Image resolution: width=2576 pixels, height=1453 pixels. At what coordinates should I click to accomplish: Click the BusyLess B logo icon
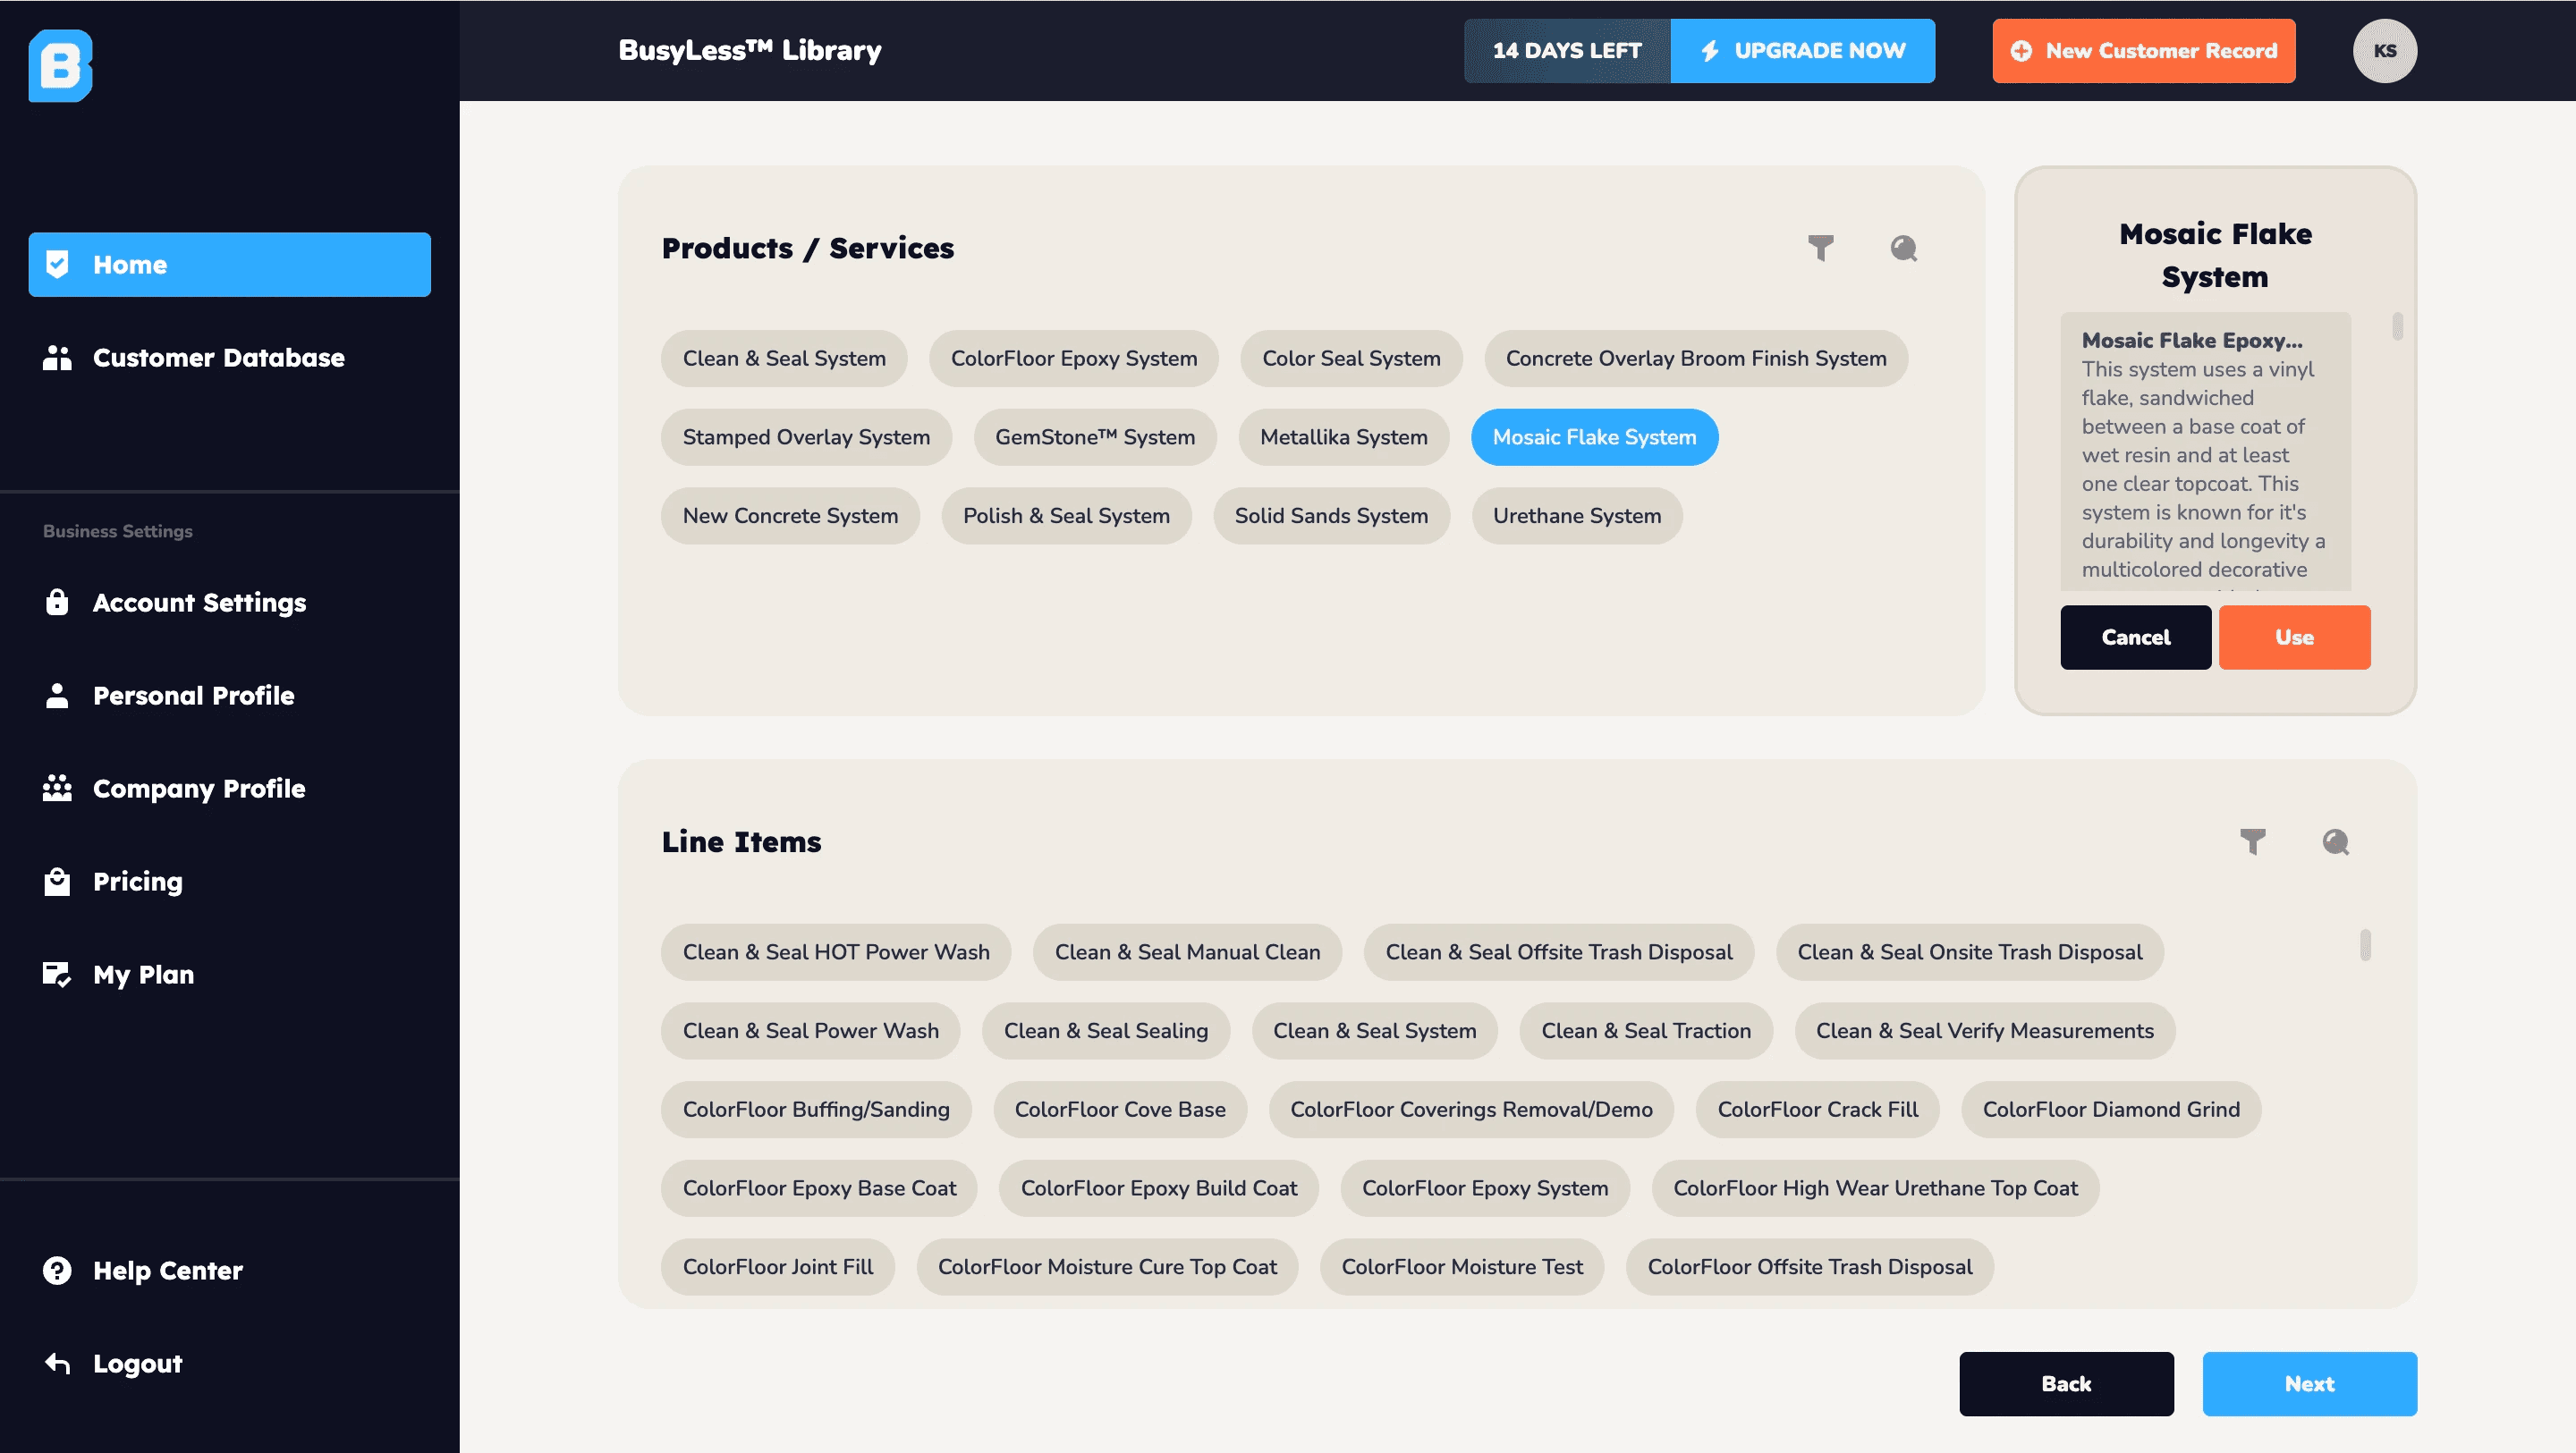click(x=60, y=65)
